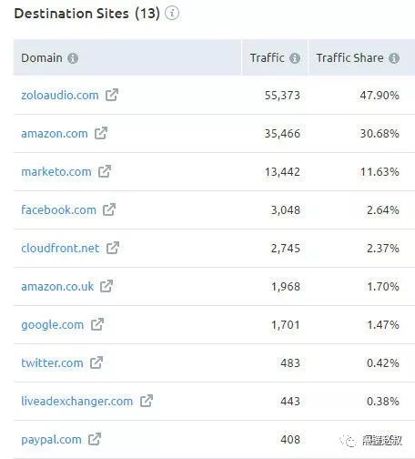415x459 pixels.
Task: Open amazon.com external link icon
Action: [x=101, y=133]
